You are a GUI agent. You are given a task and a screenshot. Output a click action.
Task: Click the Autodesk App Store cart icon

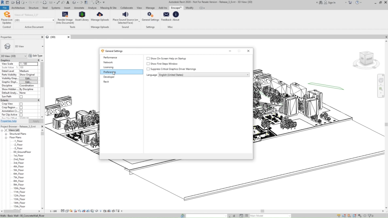click(x=350, y=3)
